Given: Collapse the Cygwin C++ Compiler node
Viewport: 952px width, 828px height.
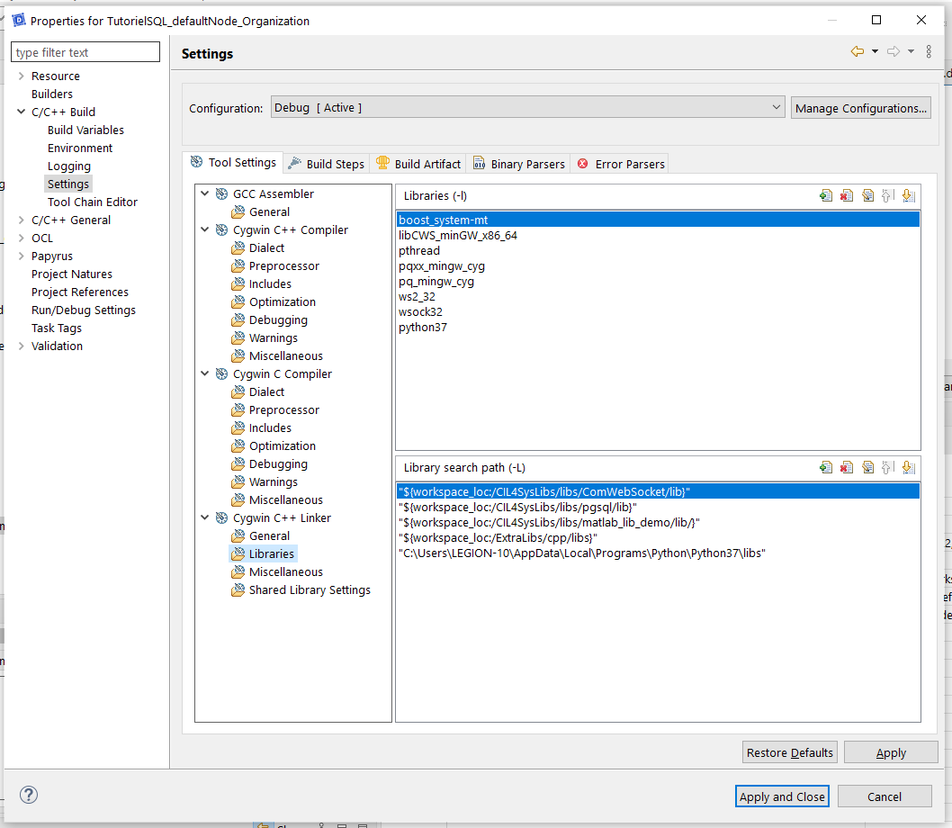Looking at the screenshot, I should coord(205,229).
